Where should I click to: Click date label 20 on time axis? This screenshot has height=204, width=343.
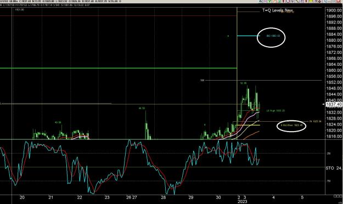click(x=22, y=197)
